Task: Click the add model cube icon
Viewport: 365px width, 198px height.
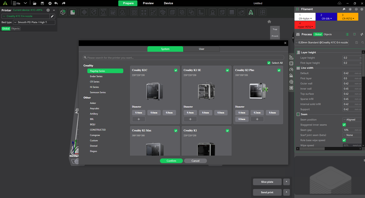Action: pos(63,12)
